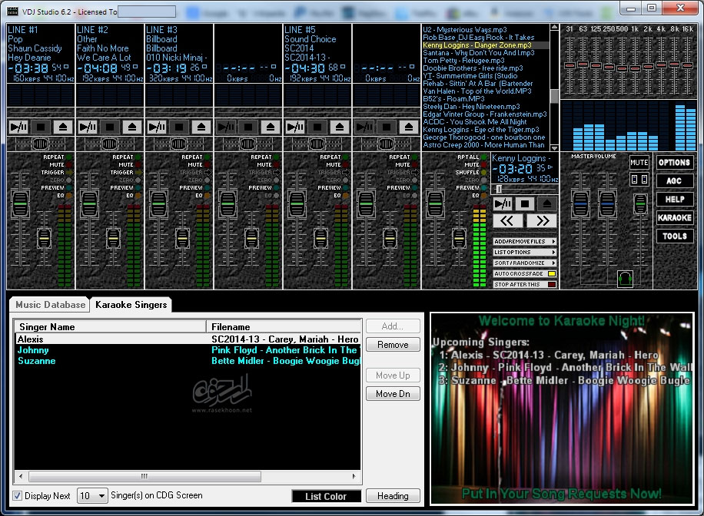This screenshot has width=704, height=516.
Task: Click the List Color swatch
Action: [326, 496]
